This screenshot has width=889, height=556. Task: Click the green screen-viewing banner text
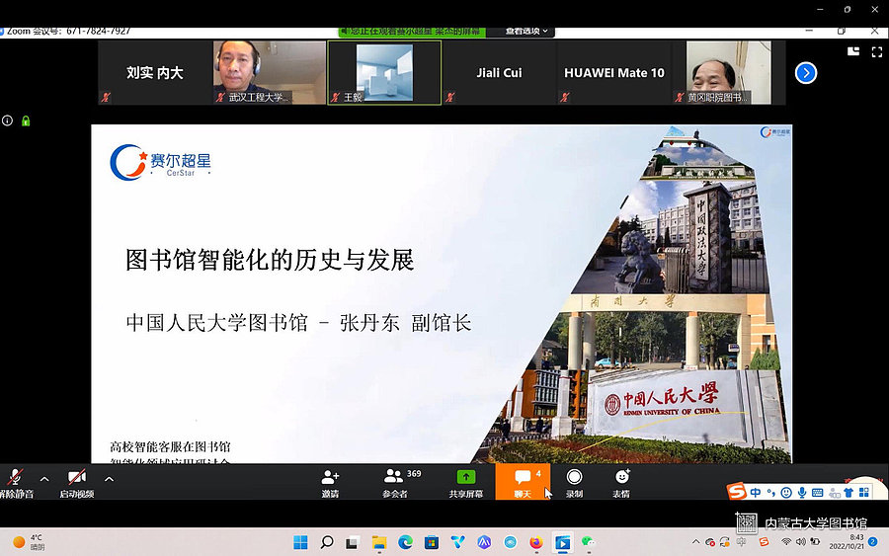click(x=412, y=32)
